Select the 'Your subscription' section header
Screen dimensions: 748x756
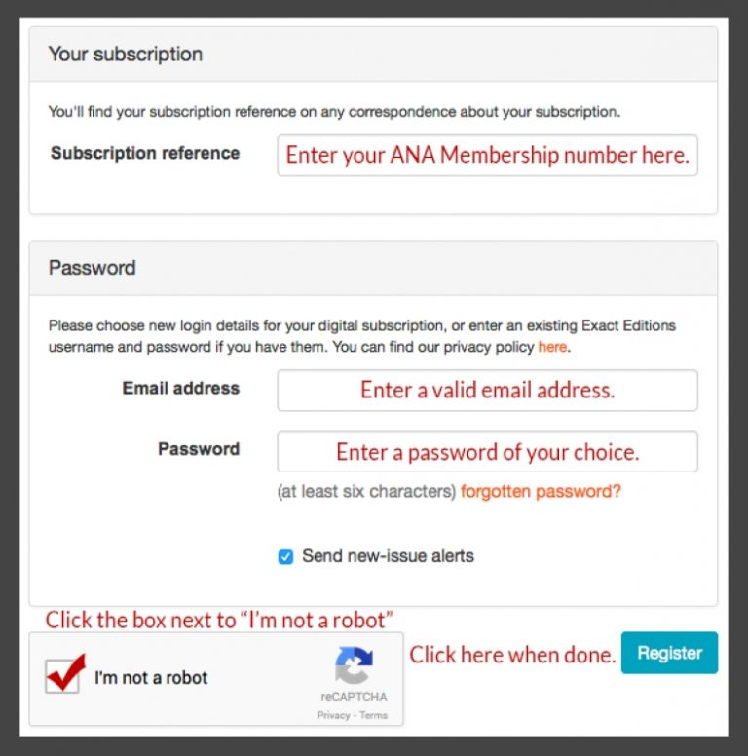[x=126, y=55]
